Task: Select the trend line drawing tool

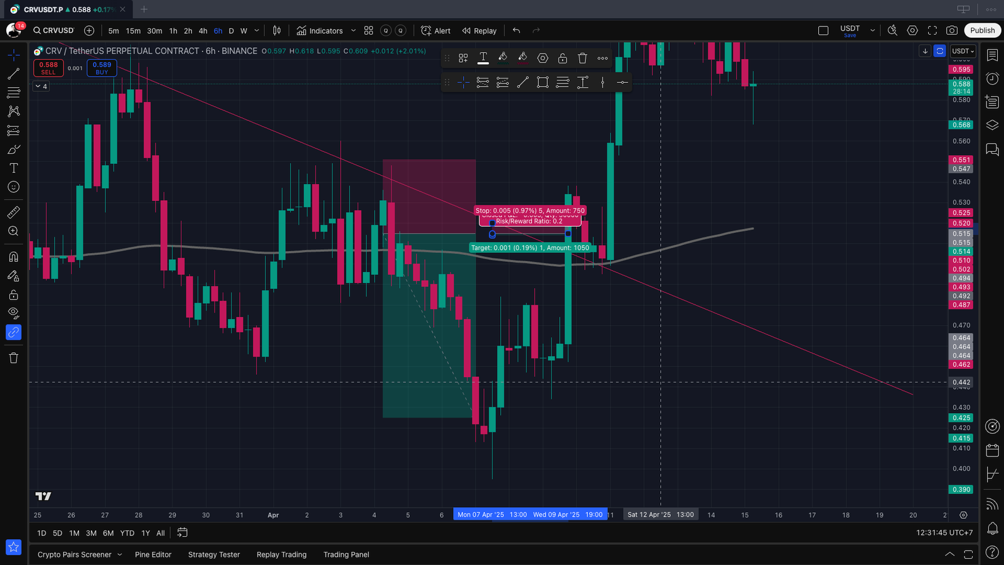Action: (13, 74)
